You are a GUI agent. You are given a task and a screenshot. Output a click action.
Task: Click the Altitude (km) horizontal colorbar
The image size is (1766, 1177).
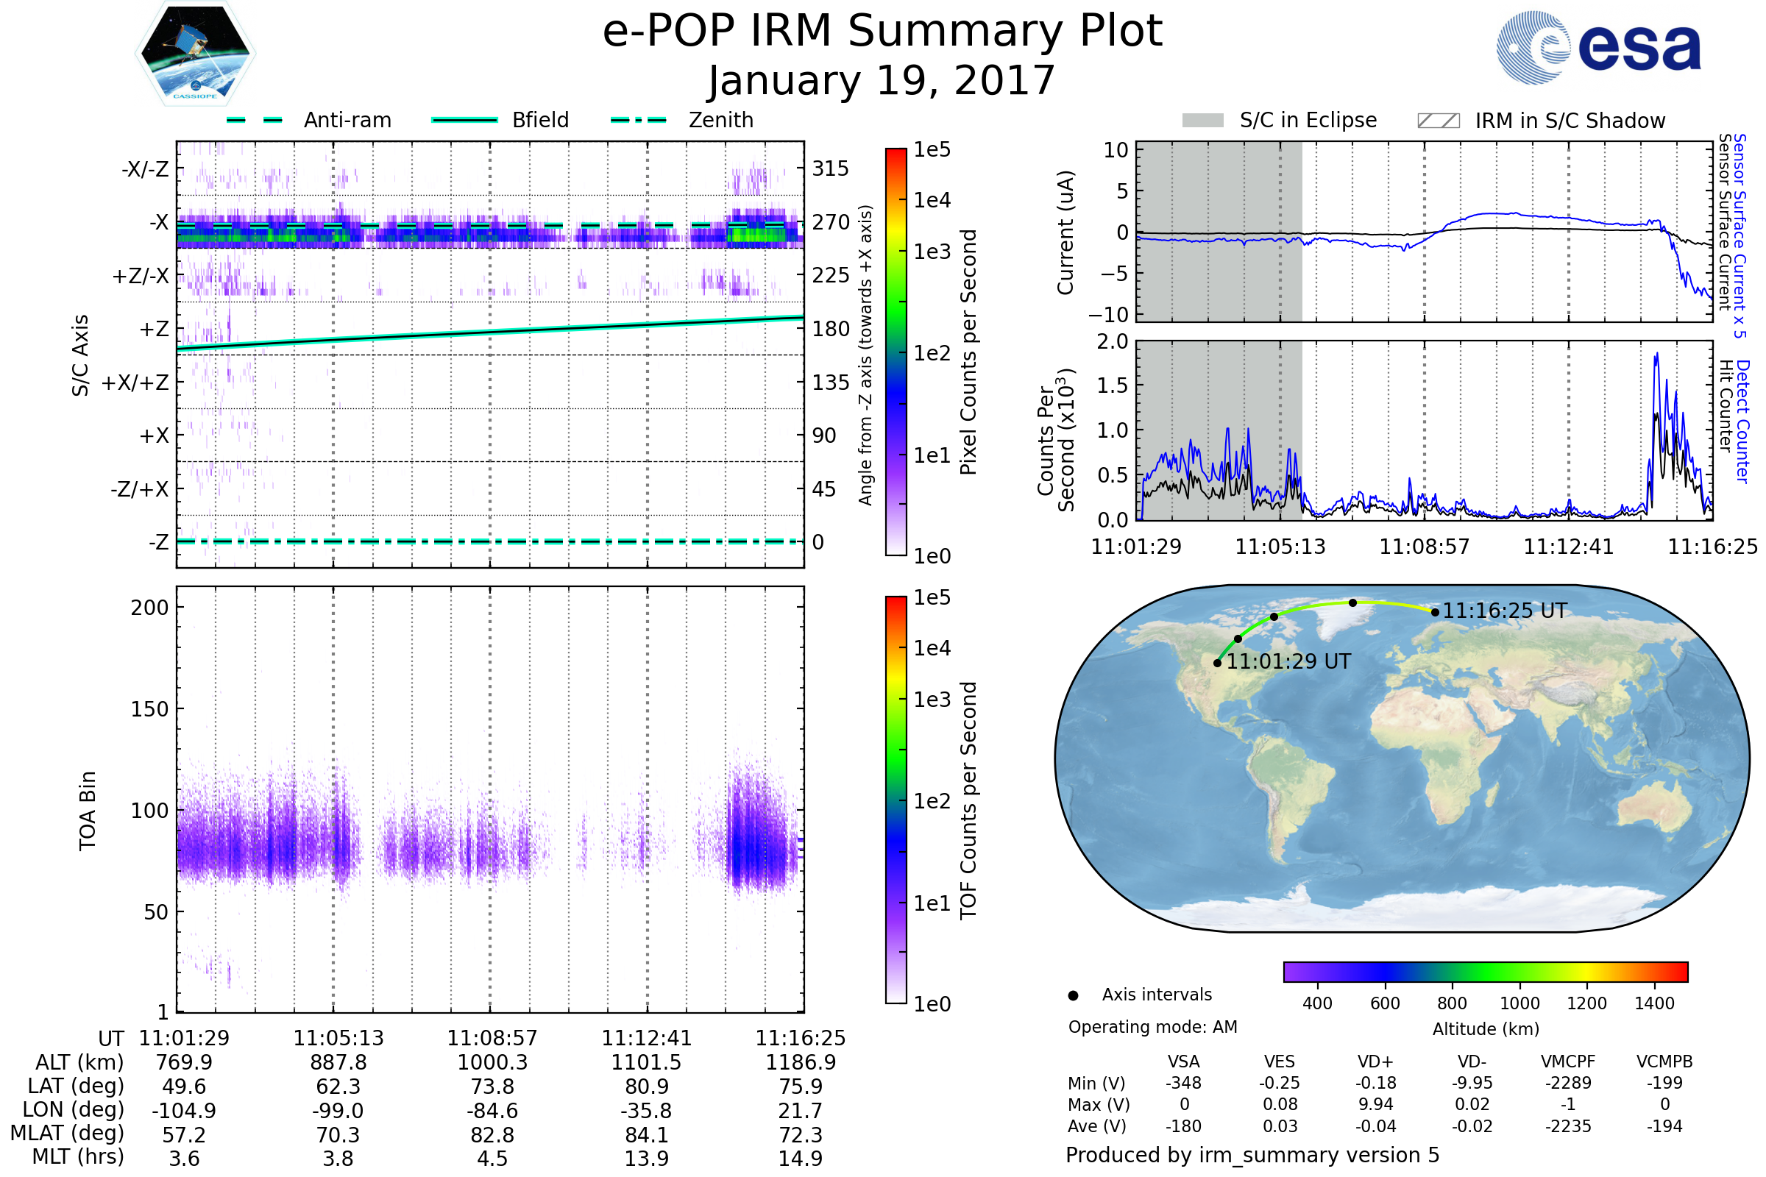(1485, 971)
